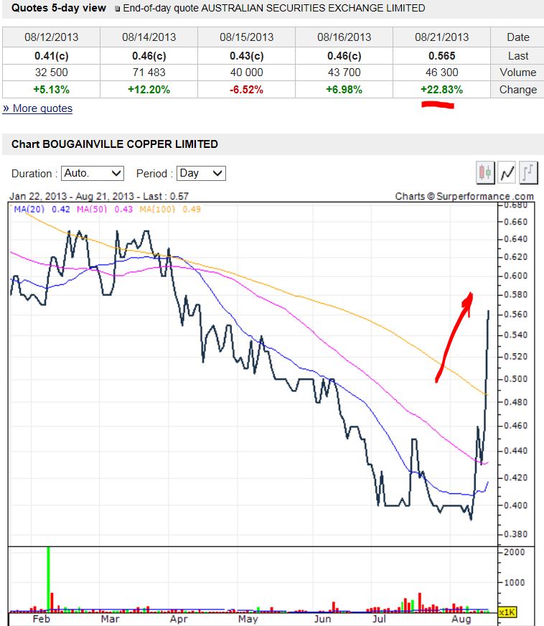Select the step chart view icon
This screenshot has width=544, height=626.
coord(528,173)
